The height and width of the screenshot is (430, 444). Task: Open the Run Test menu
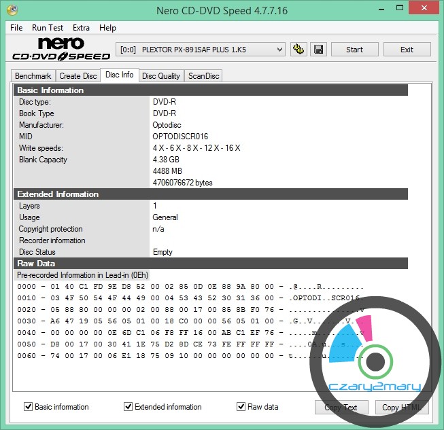pos(48,28)
